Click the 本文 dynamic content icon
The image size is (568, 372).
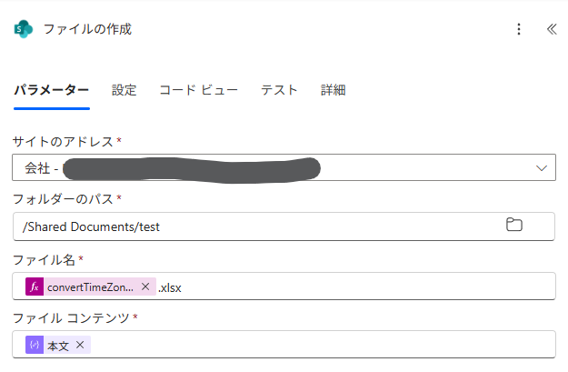tap(35, 345)
